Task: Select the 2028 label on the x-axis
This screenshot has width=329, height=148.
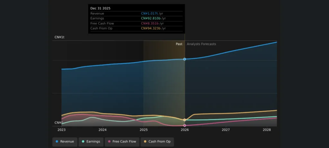Action: 267,130
